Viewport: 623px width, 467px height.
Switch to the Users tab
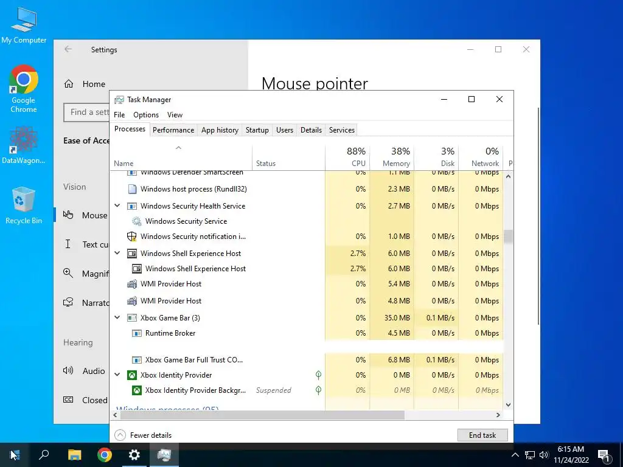pos(285,130)
